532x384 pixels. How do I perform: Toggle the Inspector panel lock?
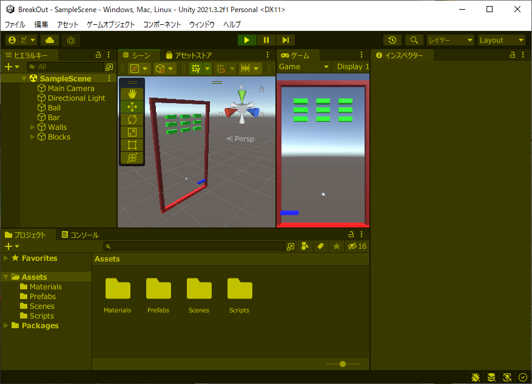click(513, 55)
